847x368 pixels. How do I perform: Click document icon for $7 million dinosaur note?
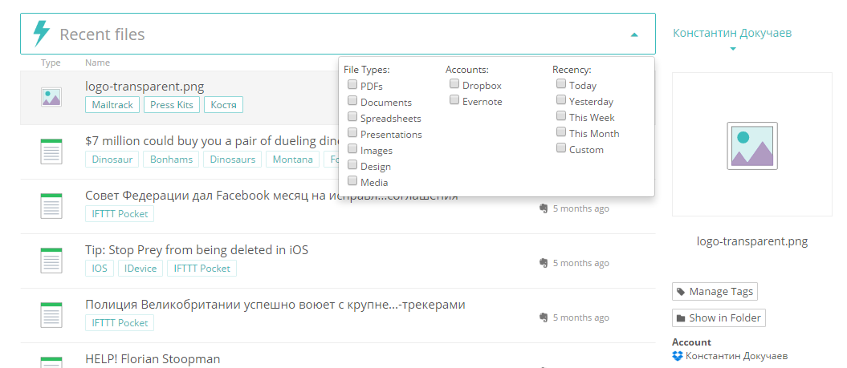51,152
